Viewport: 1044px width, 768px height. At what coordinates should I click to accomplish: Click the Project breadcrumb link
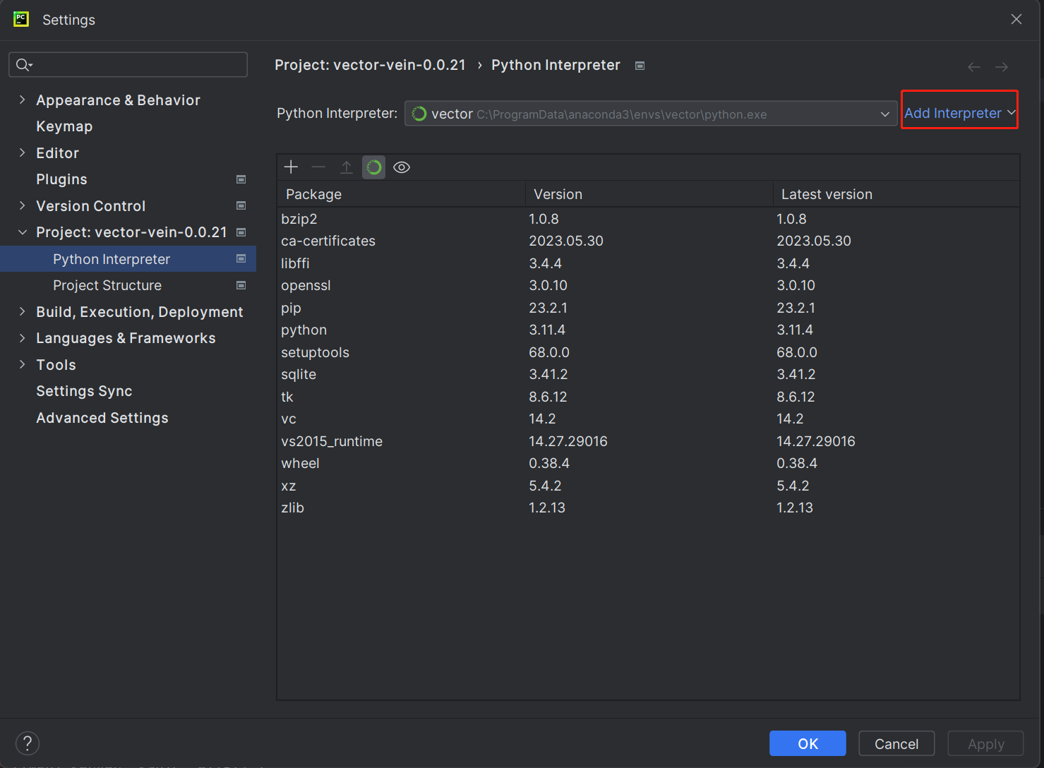370,65
